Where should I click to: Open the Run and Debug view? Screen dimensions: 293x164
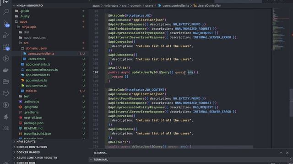6,35
